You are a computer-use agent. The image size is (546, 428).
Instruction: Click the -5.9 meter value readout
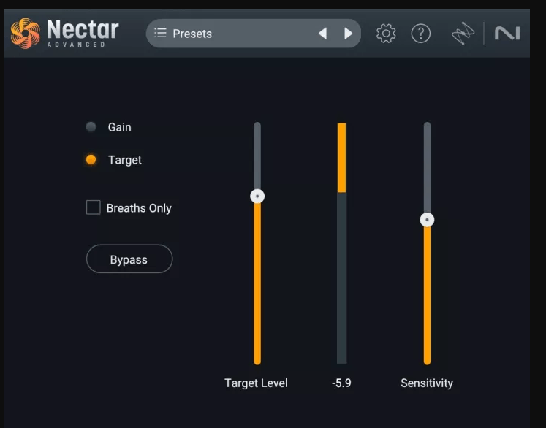(x=341, y=383)
